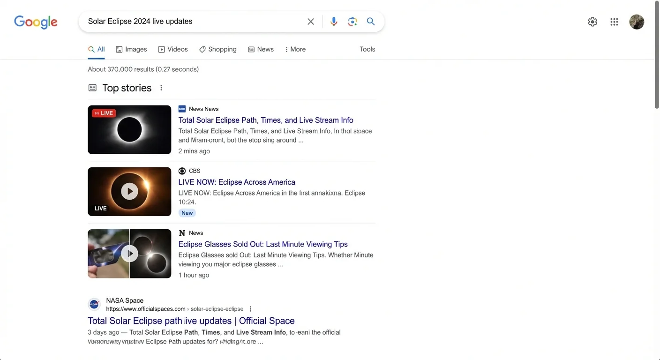This screenshot has width=660, height=360.
Task: Click the '1 hour ago' timestamp
Action: point(194,275)
